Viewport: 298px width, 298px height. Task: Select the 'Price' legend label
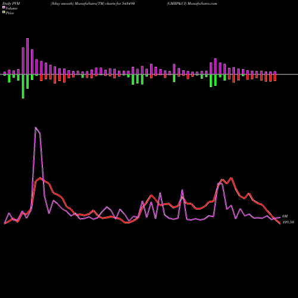coord(10,13)
